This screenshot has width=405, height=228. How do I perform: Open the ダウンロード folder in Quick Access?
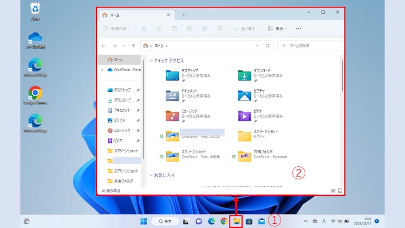tap(261, 75)
